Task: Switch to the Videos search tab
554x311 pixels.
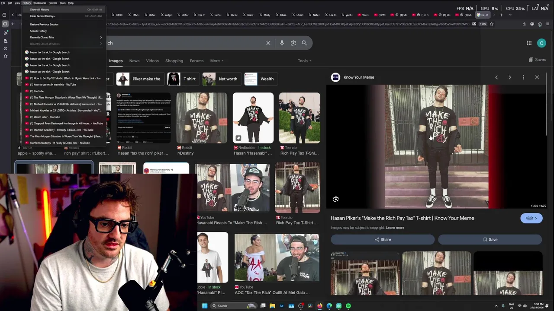Action: click(152, 61)
